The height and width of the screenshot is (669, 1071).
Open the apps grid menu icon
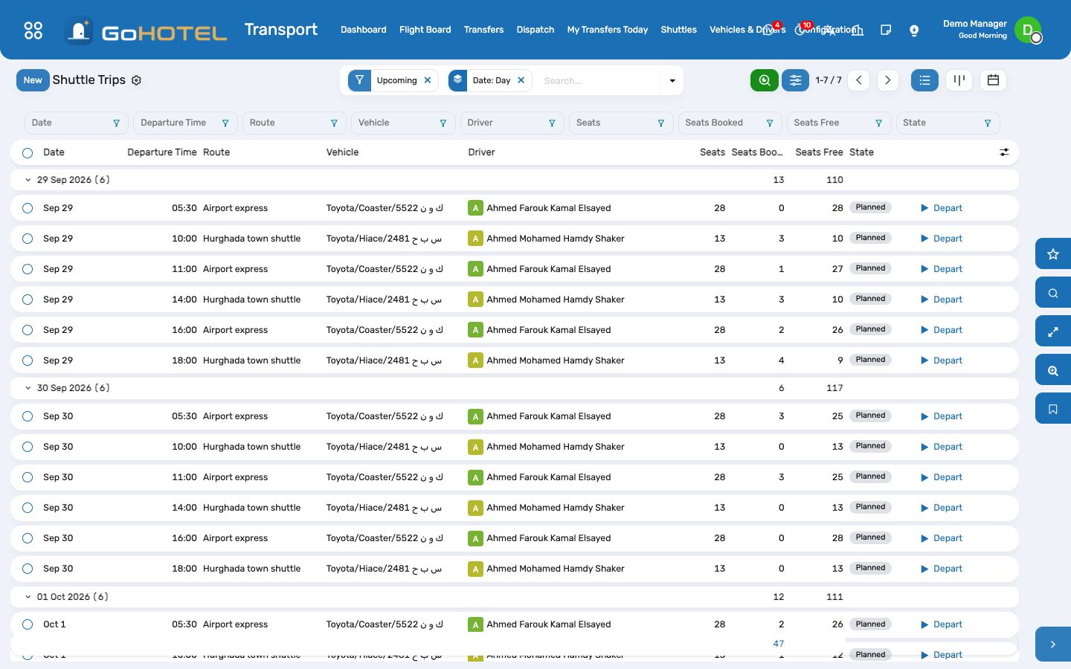(33, 30)
